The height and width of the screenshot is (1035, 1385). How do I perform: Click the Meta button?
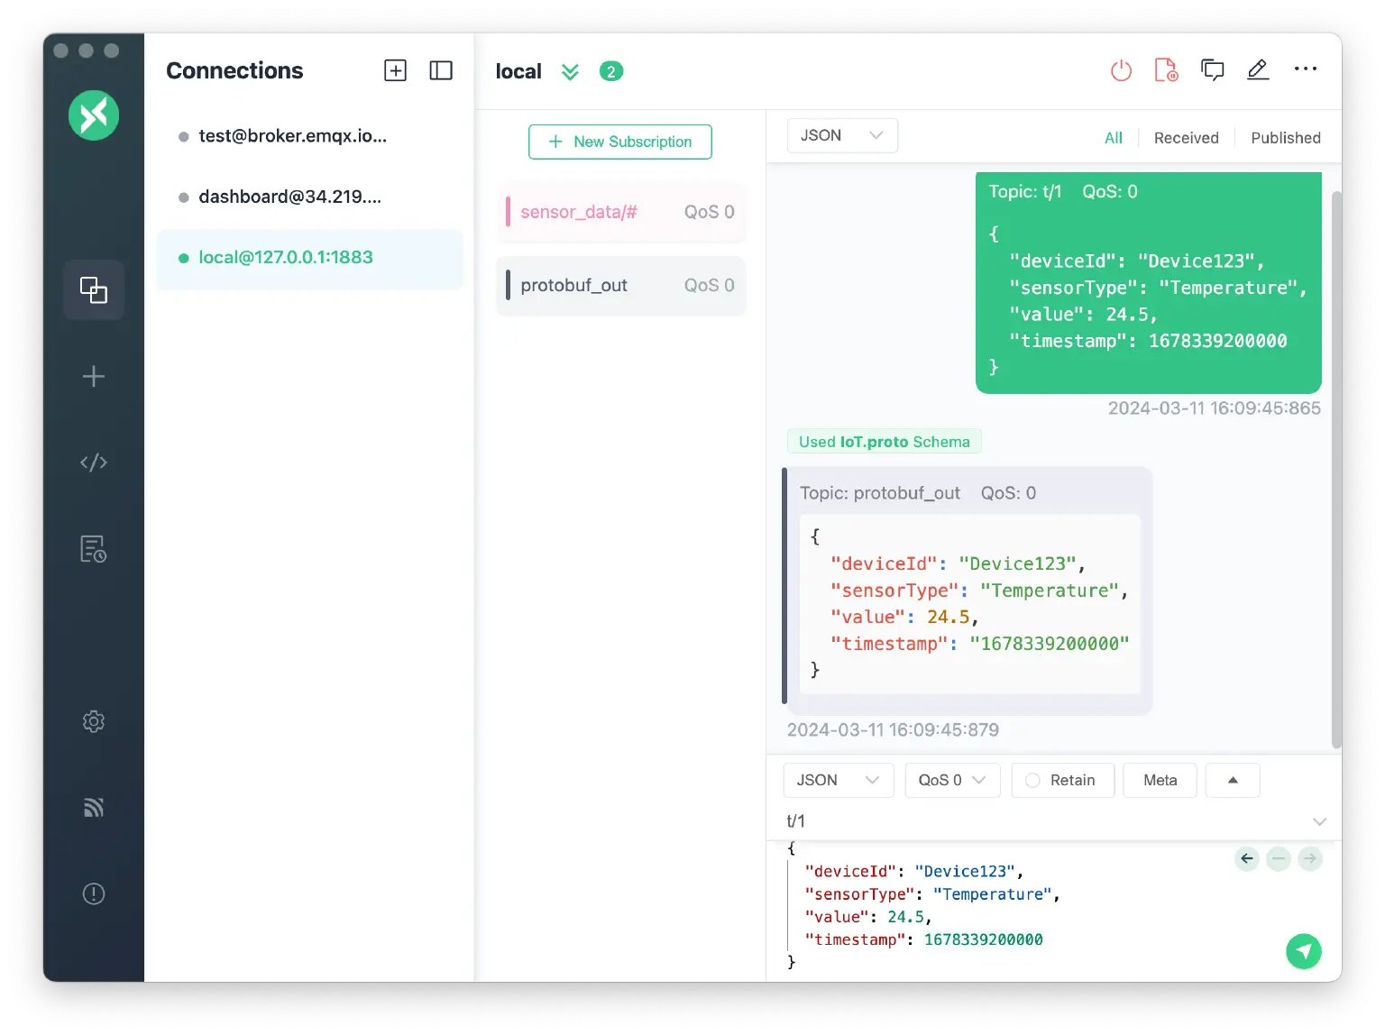pyautogui.click(x=1160, y=780)
